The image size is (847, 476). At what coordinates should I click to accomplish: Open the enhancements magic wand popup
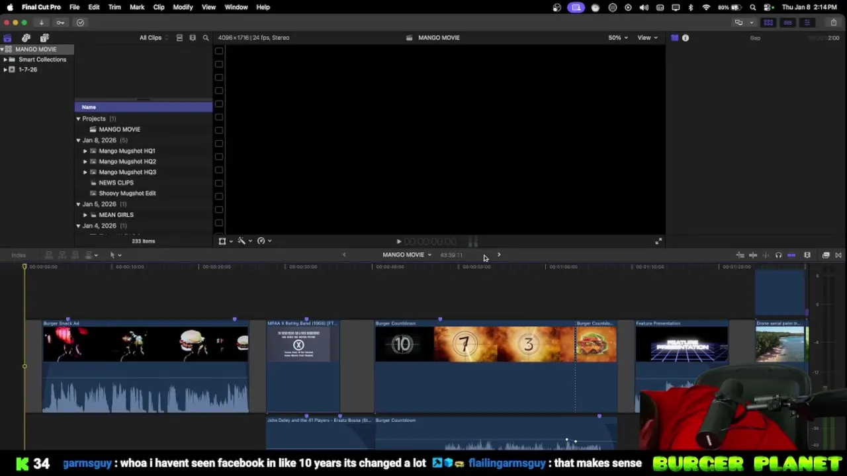tap(244, 241)
